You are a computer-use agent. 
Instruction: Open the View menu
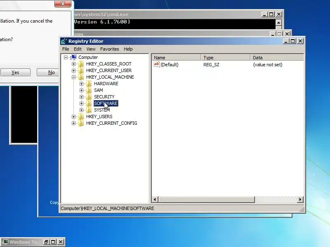pos(91,49)
